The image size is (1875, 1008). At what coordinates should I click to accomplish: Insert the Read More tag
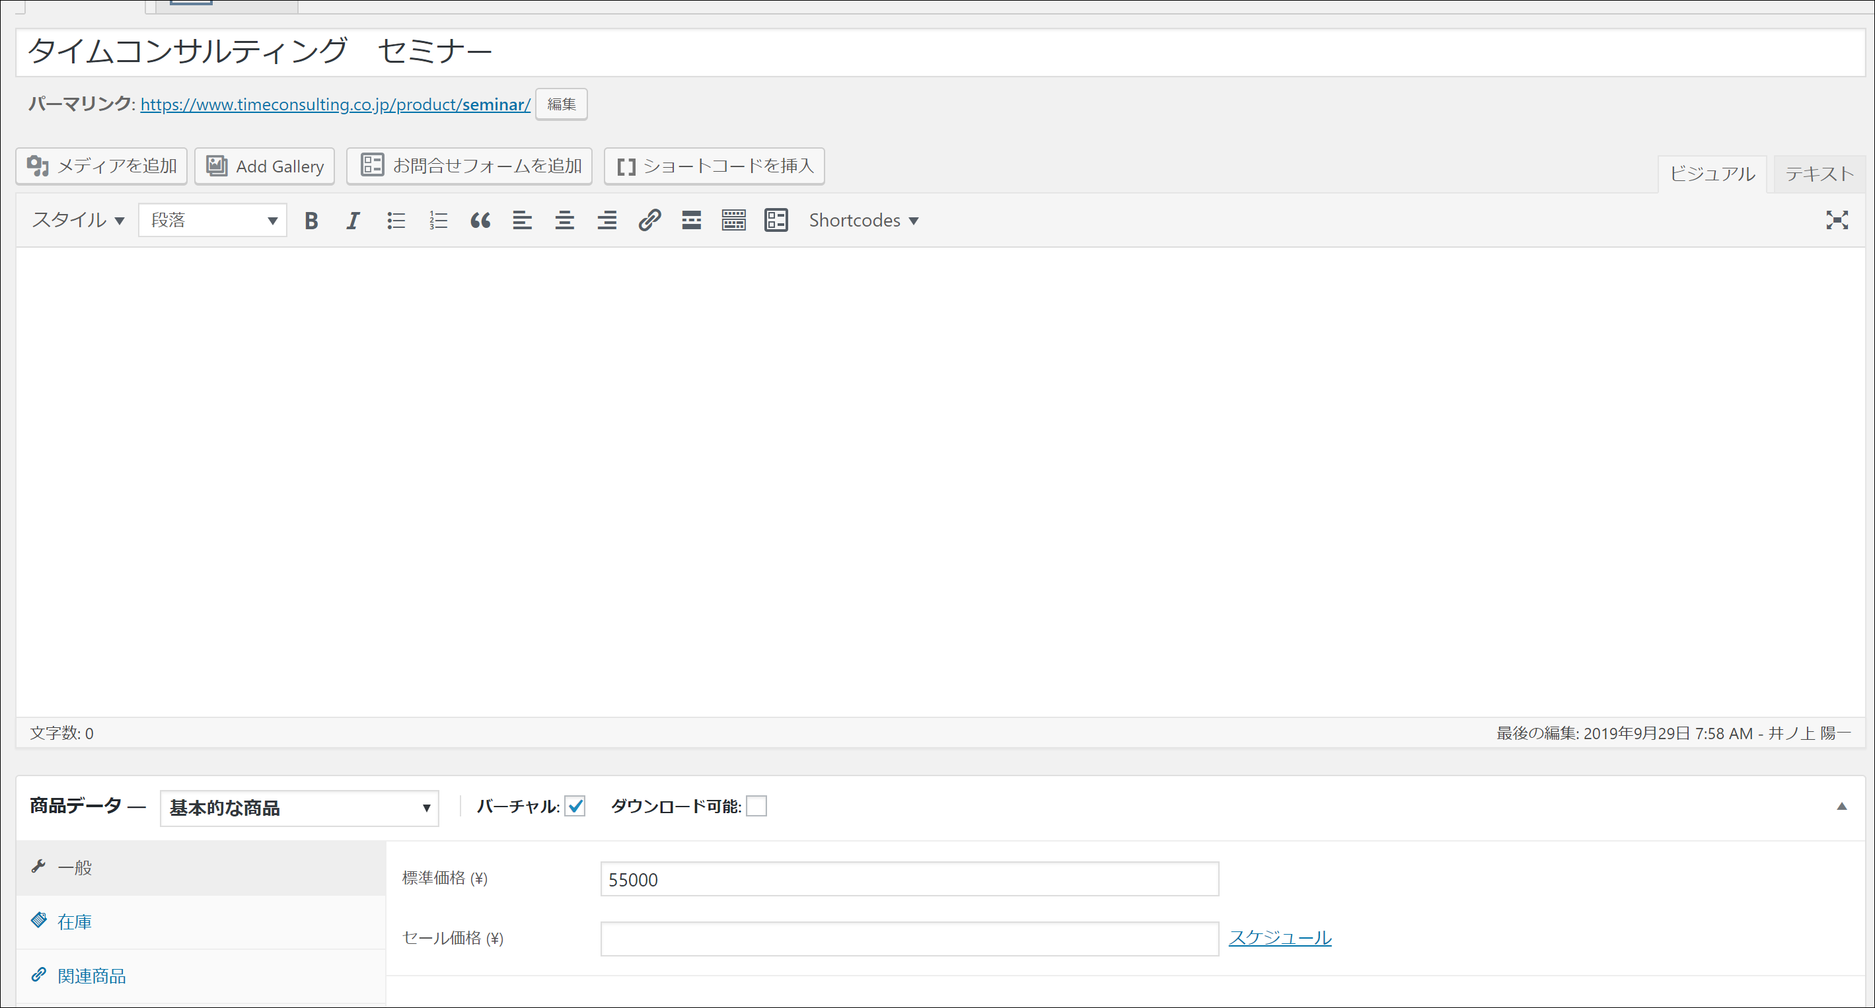pyautogui.click(x=692, y=221)
